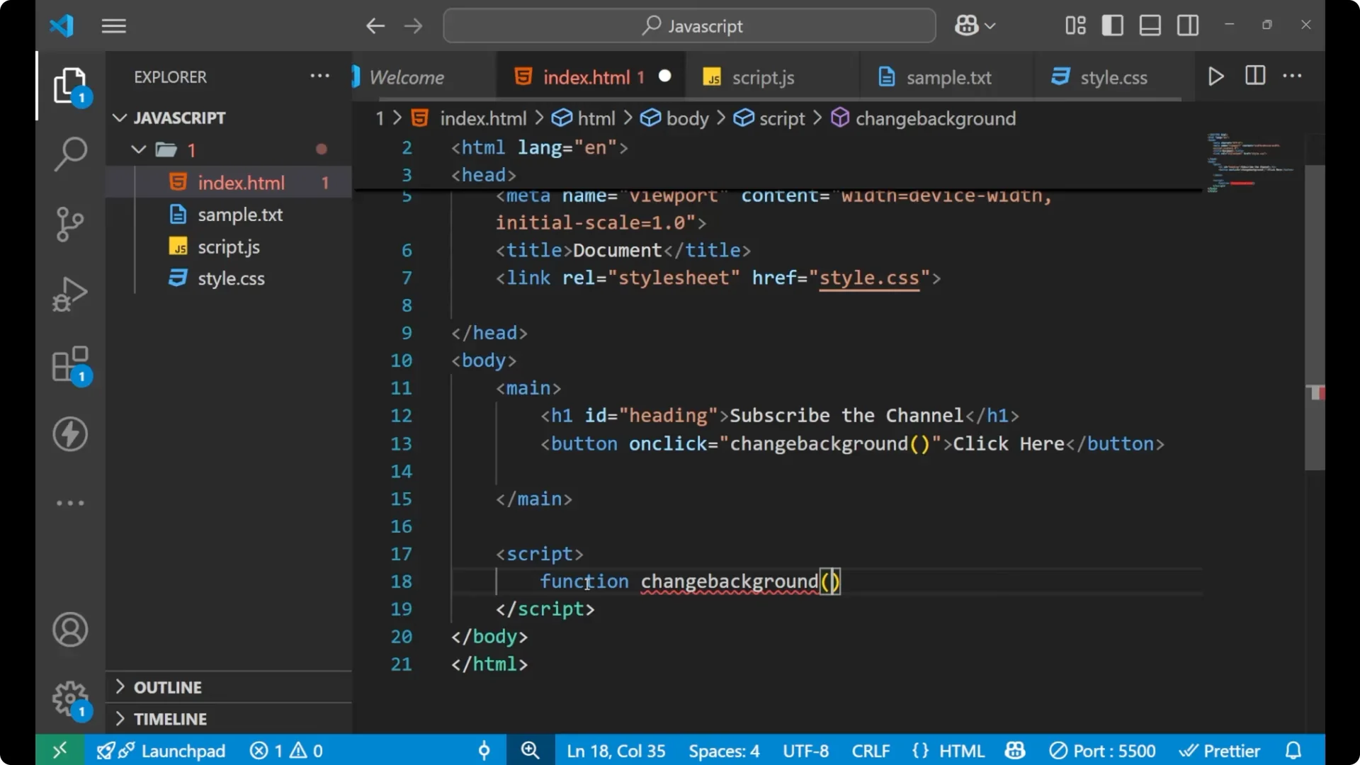
Task: Switch to the script.js tab
Action: point(764,76)
